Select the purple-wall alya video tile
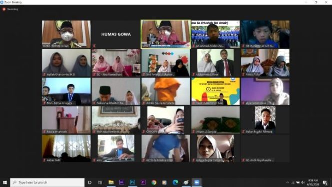Image resolution: width=332 pixels, height=187 pixels. 265,91
